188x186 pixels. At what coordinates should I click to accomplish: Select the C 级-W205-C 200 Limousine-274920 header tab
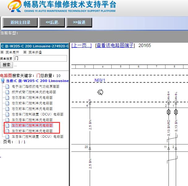35,46
